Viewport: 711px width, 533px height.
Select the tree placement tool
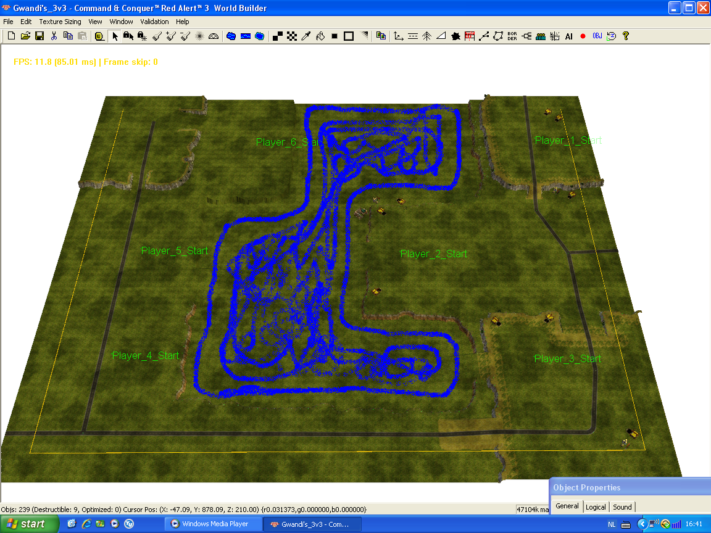(x=426, y=36)
